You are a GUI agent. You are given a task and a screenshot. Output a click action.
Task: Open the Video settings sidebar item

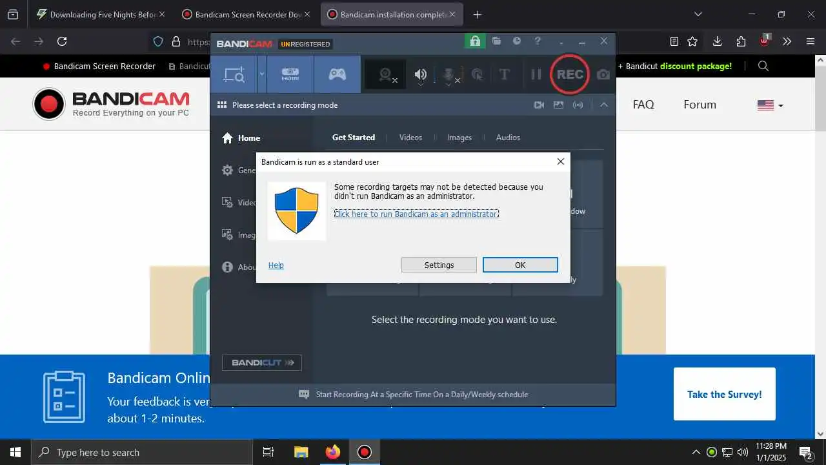[x=239, y=202]
